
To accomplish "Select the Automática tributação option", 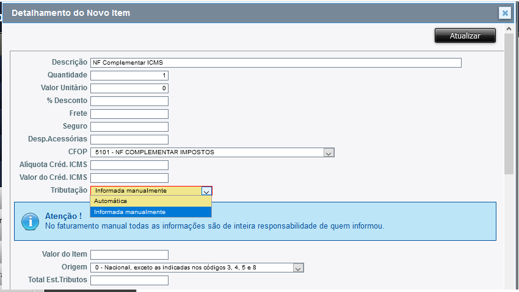I will click(x=150, y=201).
